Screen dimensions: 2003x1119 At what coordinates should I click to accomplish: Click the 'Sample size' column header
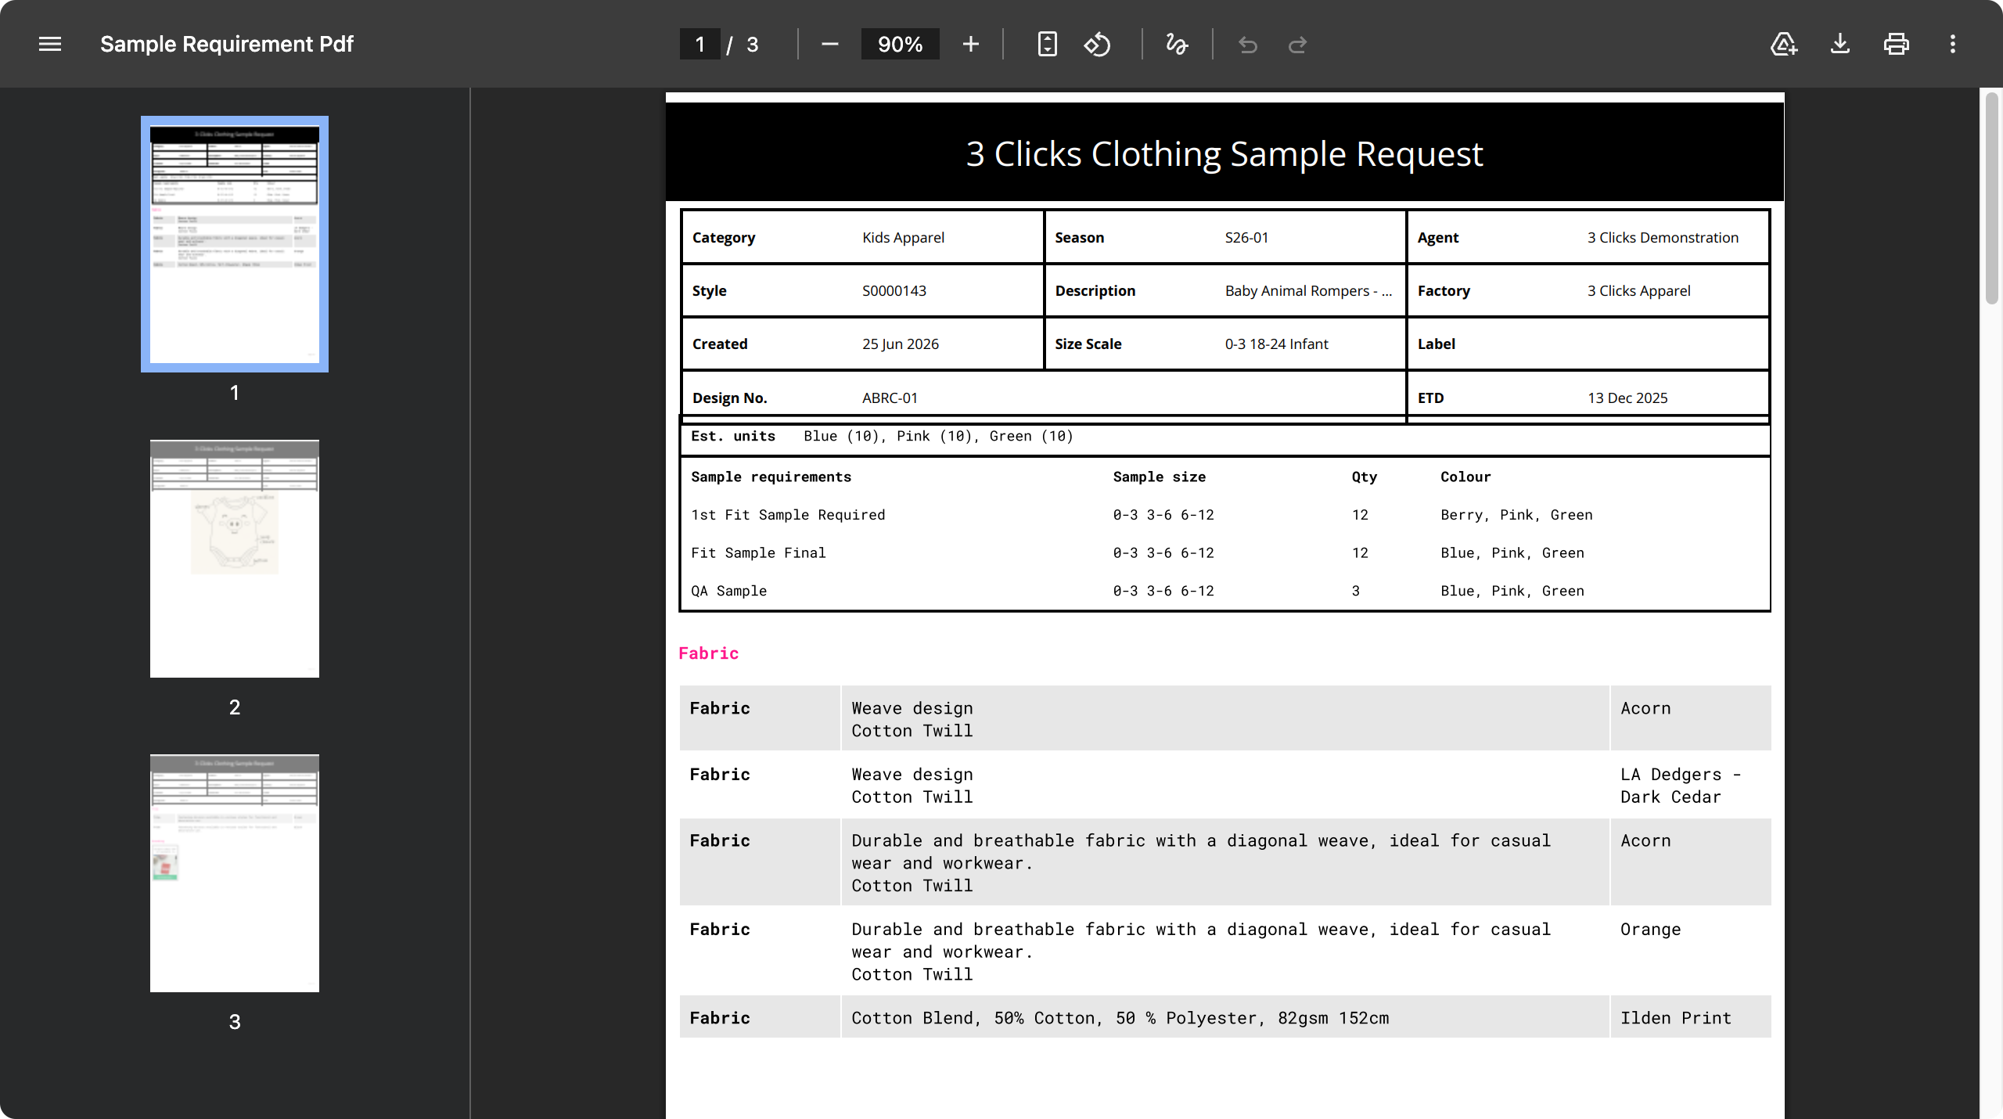point(1159,477)
